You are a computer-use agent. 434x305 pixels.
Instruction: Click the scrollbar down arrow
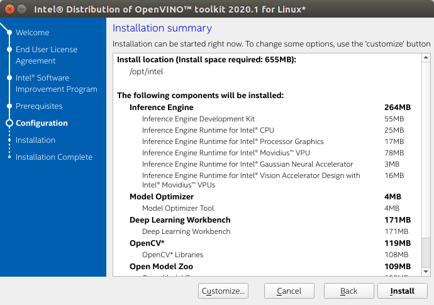coord(426,270)
